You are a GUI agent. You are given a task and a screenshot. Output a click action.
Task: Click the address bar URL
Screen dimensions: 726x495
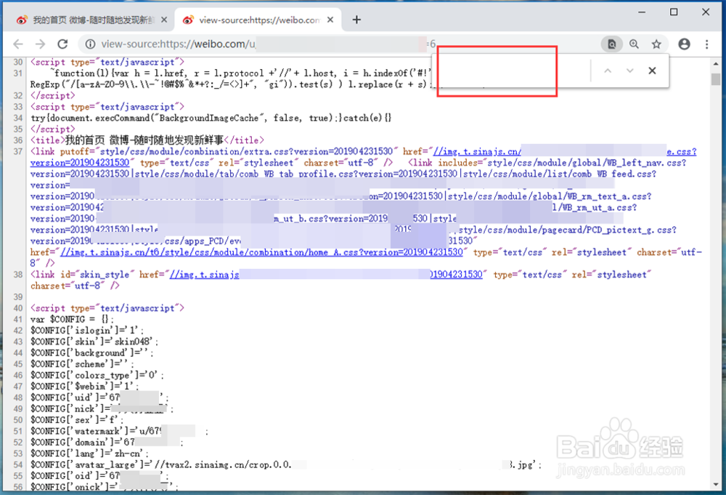tap(269, 44)
